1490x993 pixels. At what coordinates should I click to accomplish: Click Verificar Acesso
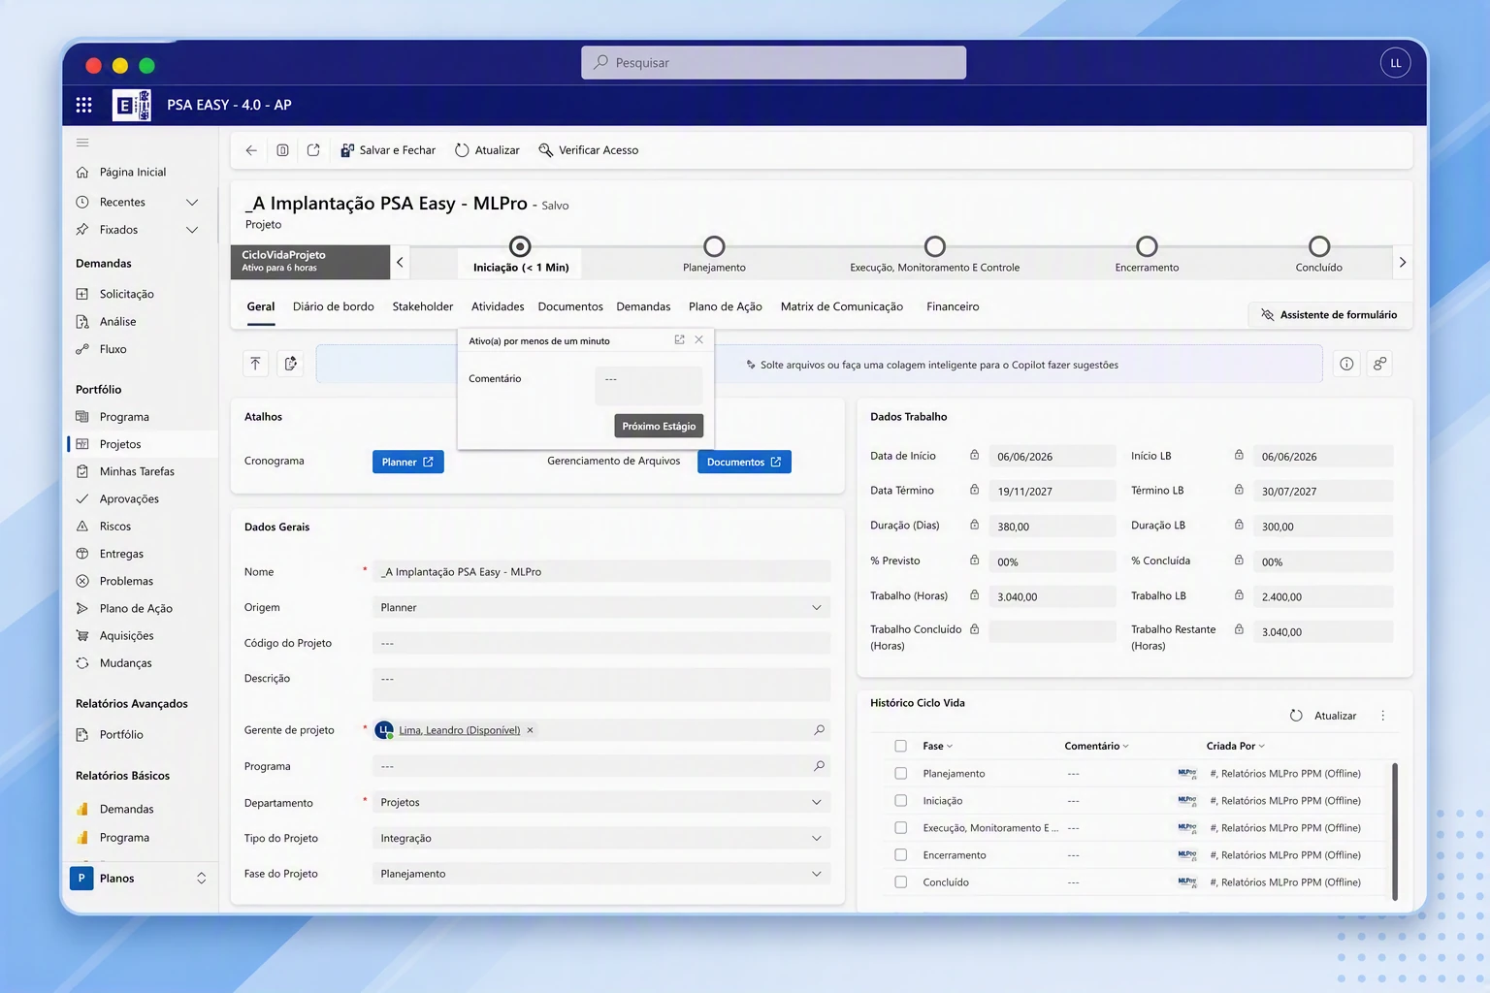tap(589, 150)
